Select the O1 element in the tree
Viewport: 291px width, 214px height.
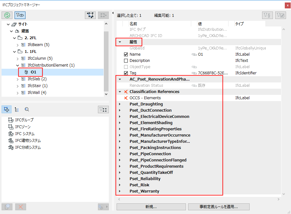coord(33,72)
